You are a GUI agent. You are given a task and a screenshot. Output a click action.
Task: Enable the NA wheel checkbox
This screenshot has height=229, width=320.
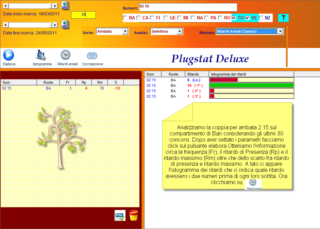click(193, 18)
